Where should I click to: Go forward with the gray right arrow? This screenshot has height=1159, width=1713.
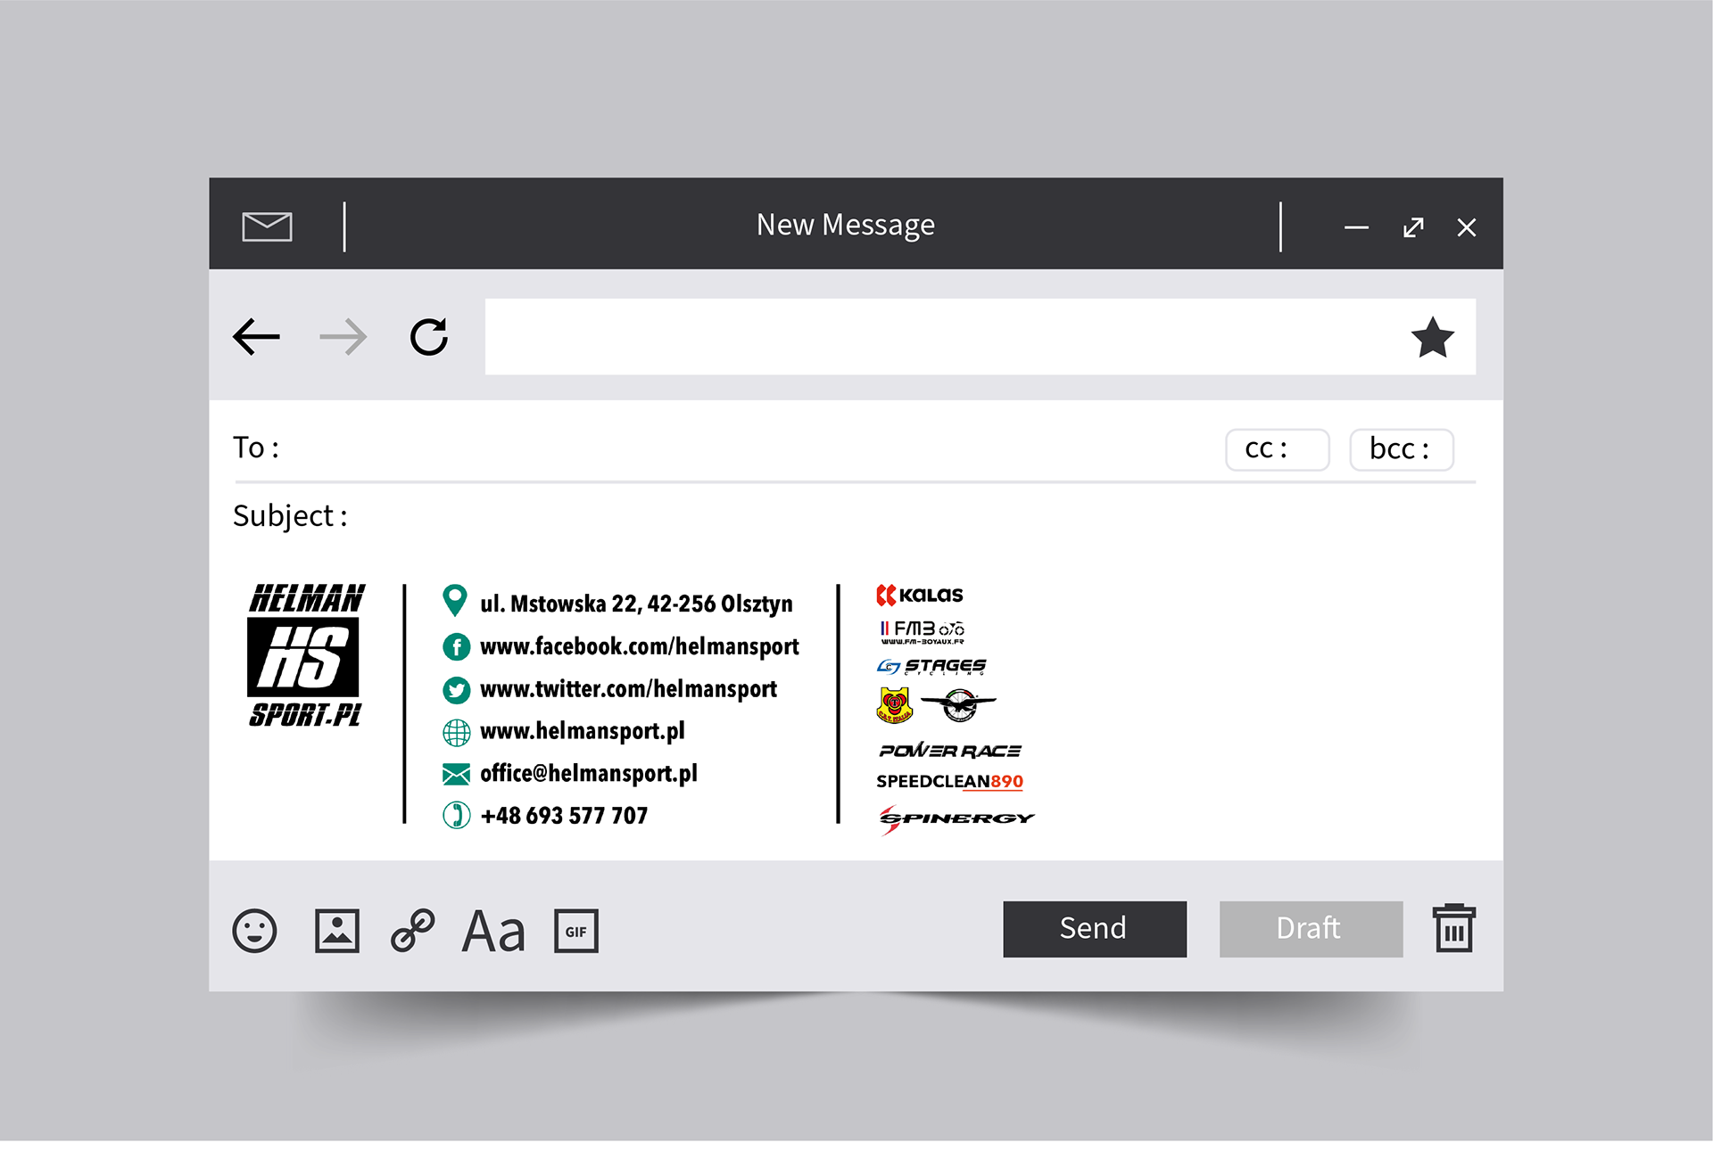coord(343,337)
